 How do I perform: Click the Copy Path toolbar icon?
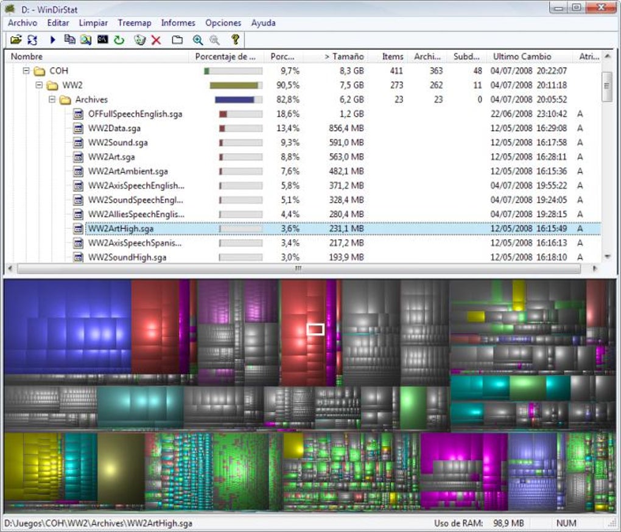tap(69, 40)
